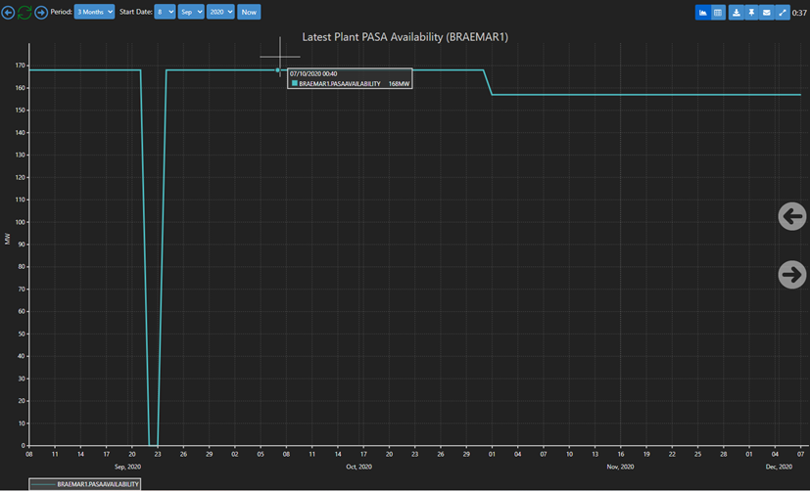Image resolution: width=810 pixels, height=491 pixels.
Task: Download the chart data
Action: (x=736, y=12)
